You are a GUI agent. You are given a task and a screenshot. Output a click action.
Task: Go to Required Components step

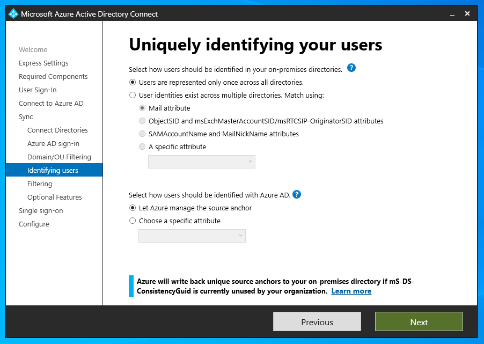53,77
